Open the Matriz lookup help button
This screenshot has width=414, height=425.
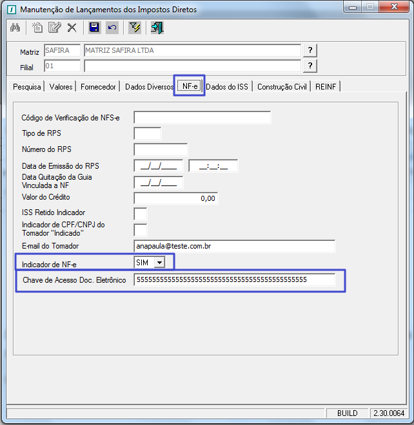pyautogui.click(x=310, y=51)
